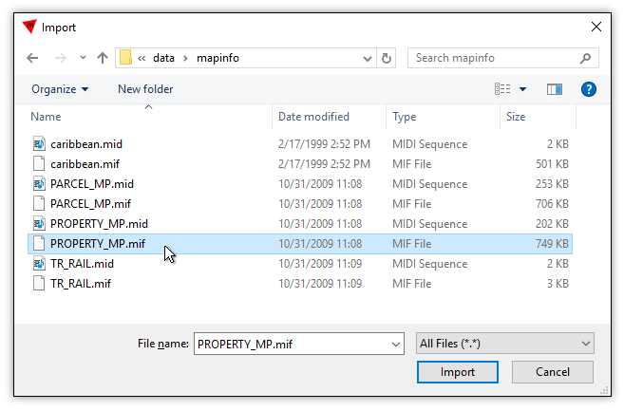Click the Up one level arrow
Screen dimensions: 624x411
(x=103, y=58)
